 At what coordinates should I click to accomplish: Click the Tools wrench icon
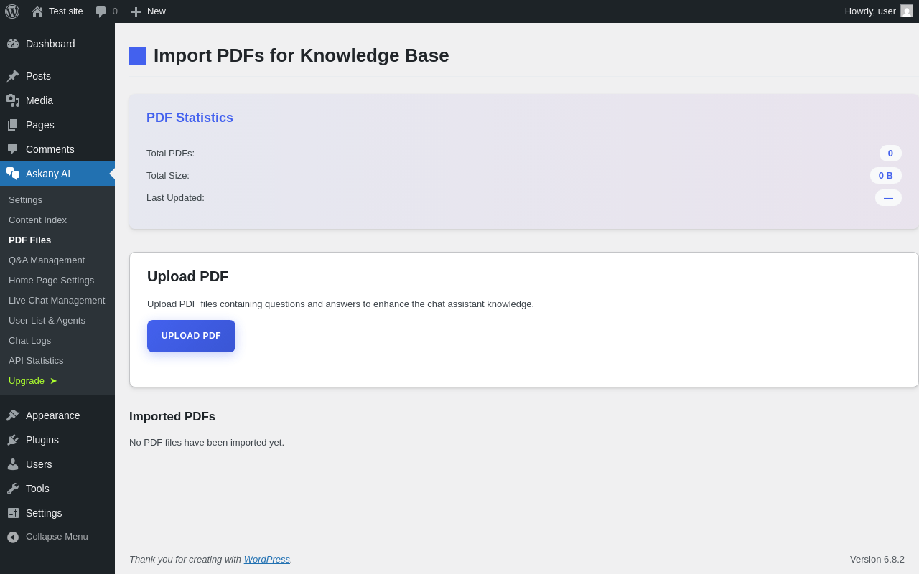[13, 489]
